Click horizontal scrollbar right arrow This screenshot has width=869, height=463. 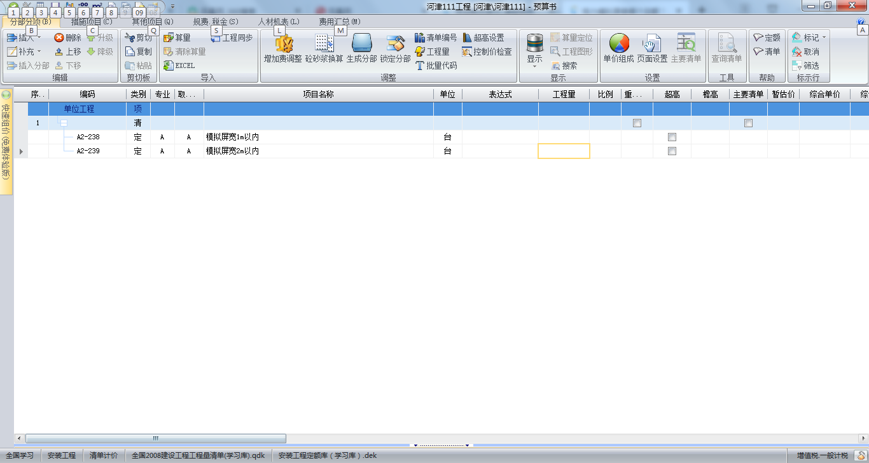click(863, 438)
